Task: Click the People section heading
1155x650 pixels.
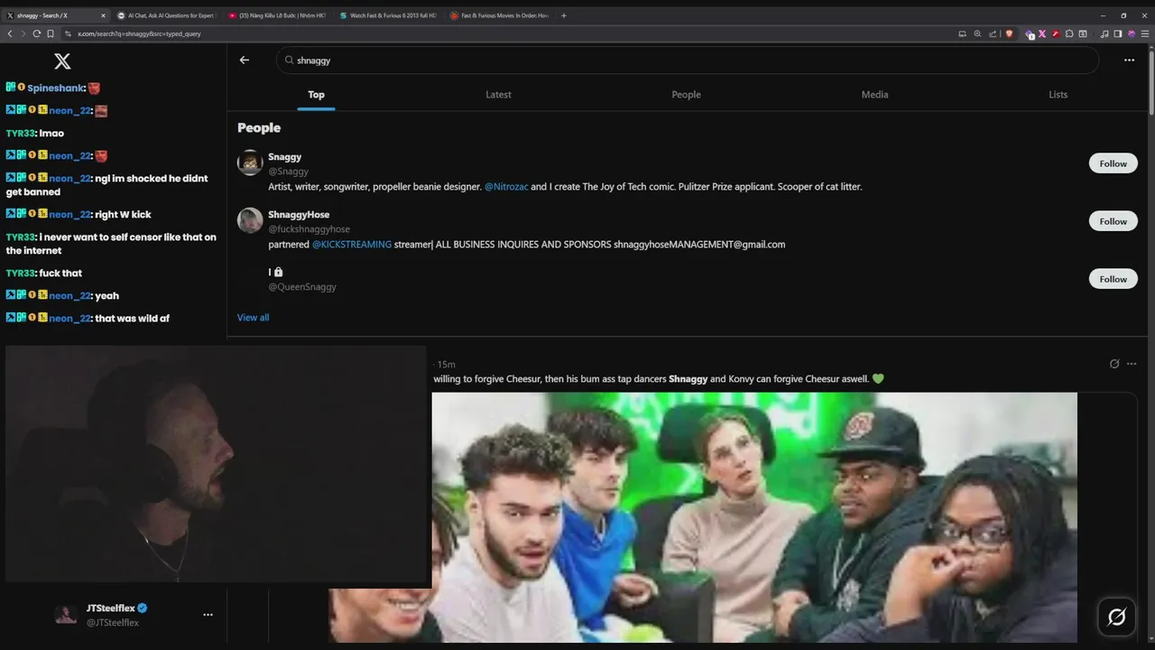Action: pyautogui.click(x=259, y=127)
